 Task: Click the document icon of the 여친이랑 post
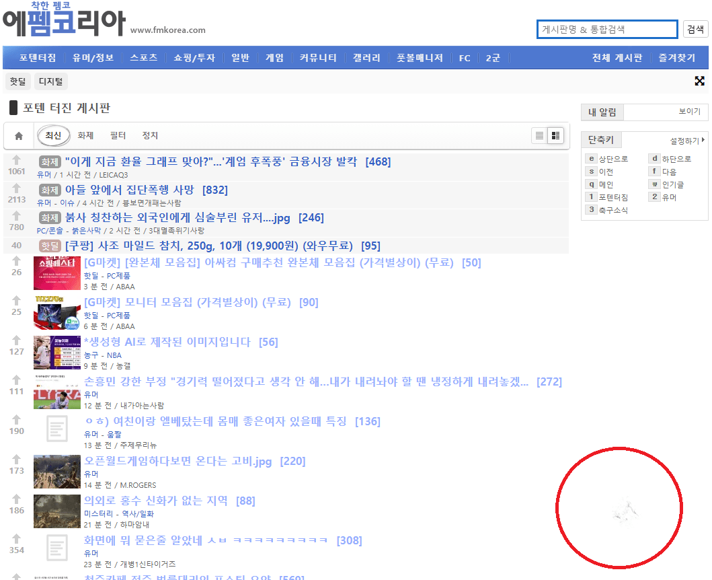[57, 429]
